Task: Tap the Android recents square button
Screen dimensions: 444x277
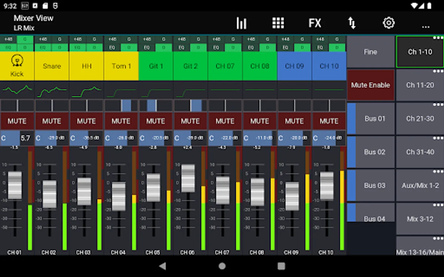Action: [281, 266]
